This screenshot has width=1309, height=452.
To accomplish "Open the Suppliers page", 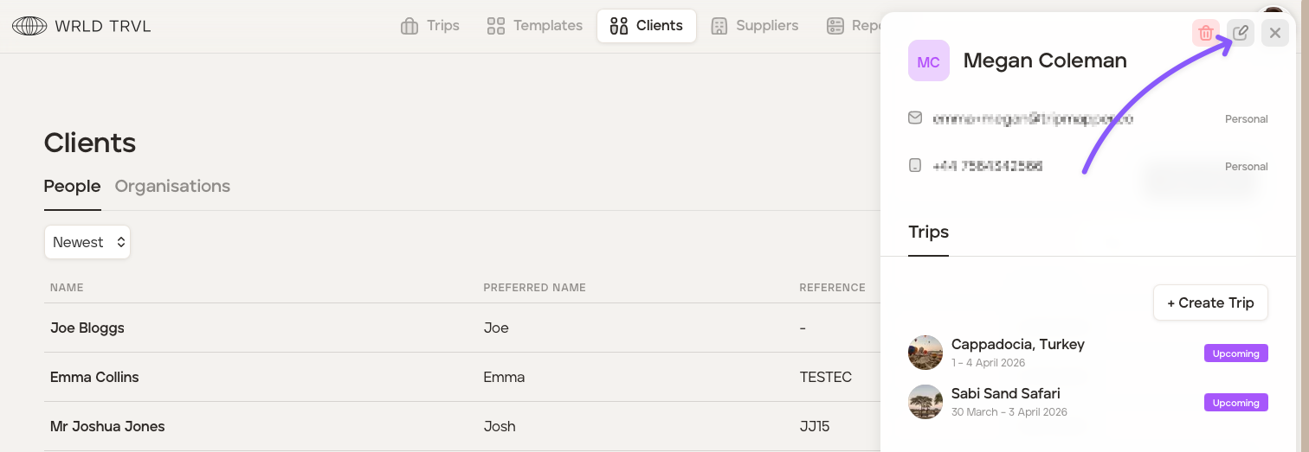I will tap(754, 26).
